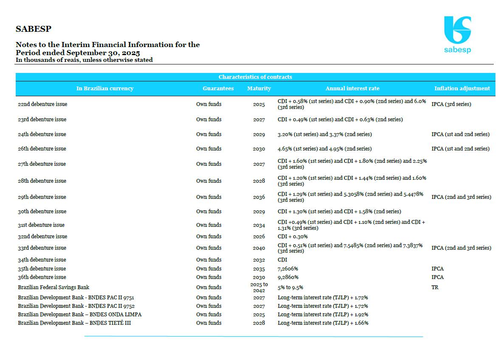The height and width of the screenshot is (343, 498).
Task: Select '31st debenture issue' row label
Action: tap(41, 225)
